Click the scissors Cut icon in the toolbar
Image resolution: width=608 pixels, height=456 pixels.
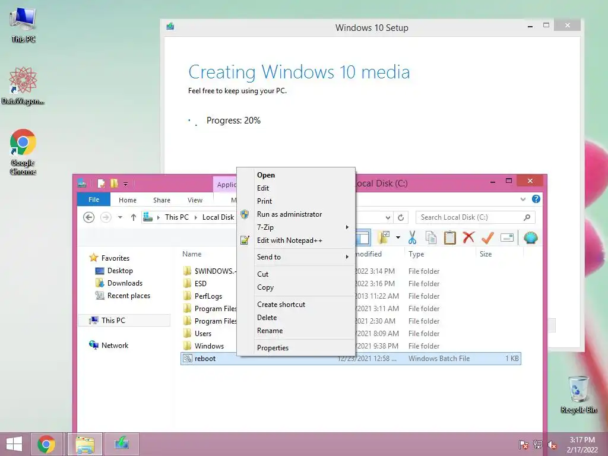point(412,237)
